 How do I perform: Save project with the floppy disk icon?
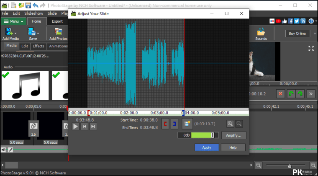(x=28, y=5)
